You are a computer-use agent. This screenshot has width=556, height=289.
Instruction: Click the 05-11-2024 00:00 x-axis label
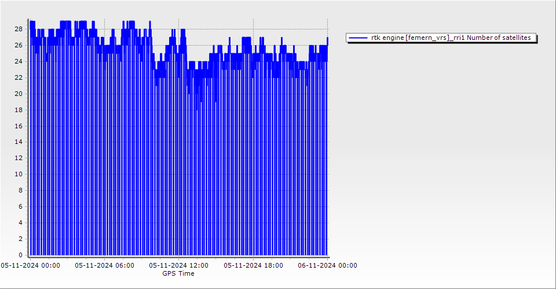(30, 265)
